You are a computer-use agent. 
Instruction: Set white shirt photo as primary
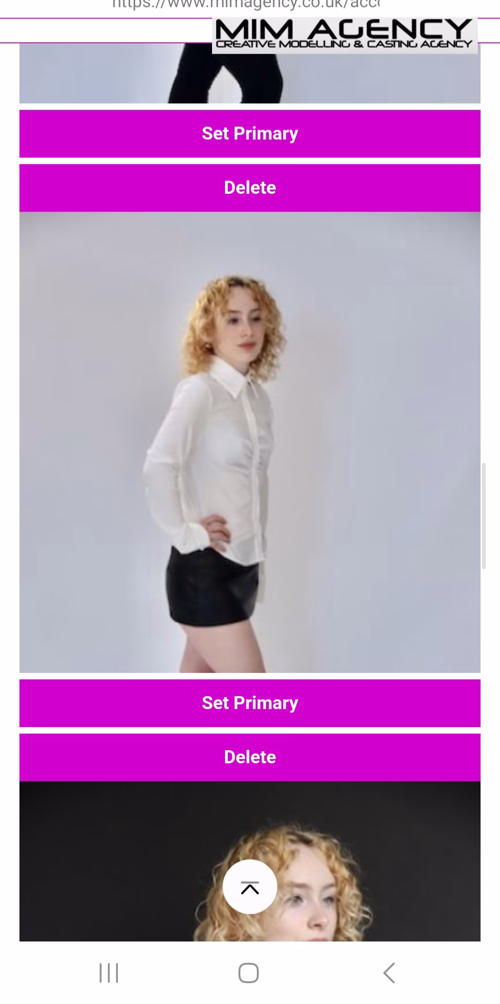coord(250,703)
